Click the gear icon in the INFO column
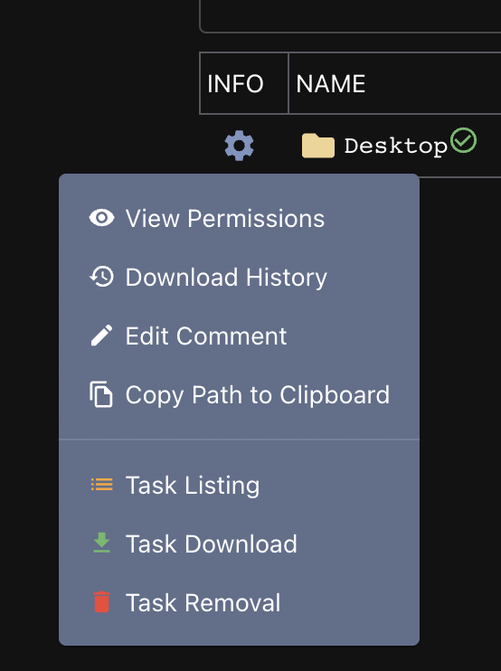This screenshot has width=501, height=671. (x=239, y=146)
